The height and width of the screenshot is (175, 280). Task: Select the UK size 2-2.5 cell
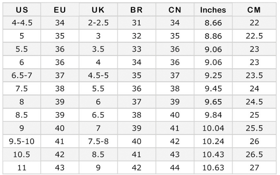pos(98,23)
